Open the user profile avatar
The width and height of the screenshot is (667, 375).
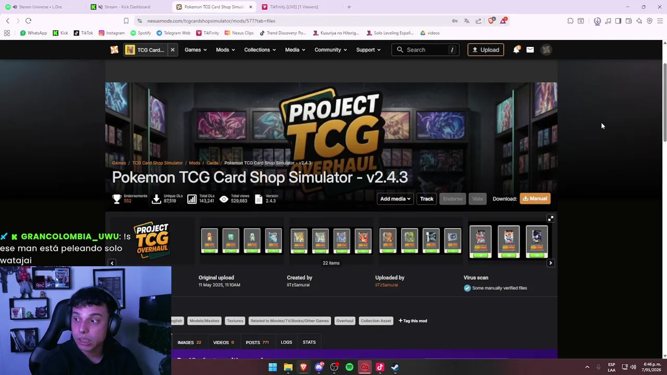pyautogui.click(x=546, y=50)
